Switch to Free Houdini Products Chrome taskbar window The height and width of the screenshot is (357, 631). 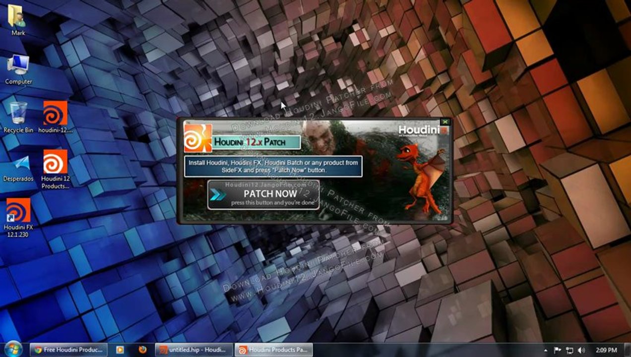[68, 350]
